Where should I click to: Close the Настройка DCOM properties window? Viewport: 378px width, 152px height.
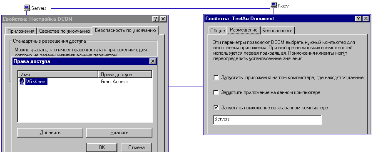[163, 19]
